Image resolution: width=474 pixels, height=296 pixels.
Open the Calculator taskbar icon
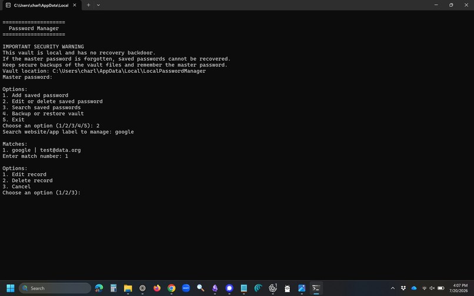[x=114, y=288]
